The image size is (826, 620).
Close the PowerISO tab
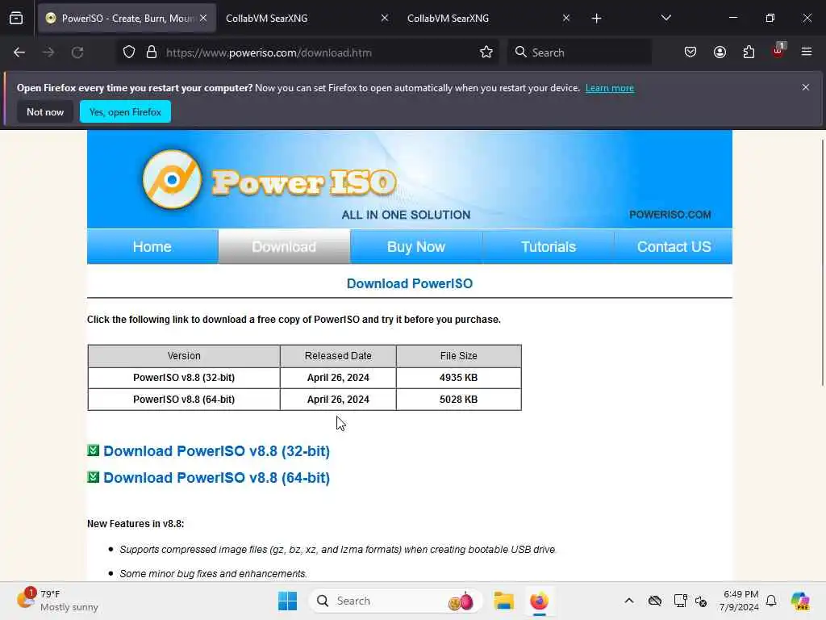click(x=203, y=18)
